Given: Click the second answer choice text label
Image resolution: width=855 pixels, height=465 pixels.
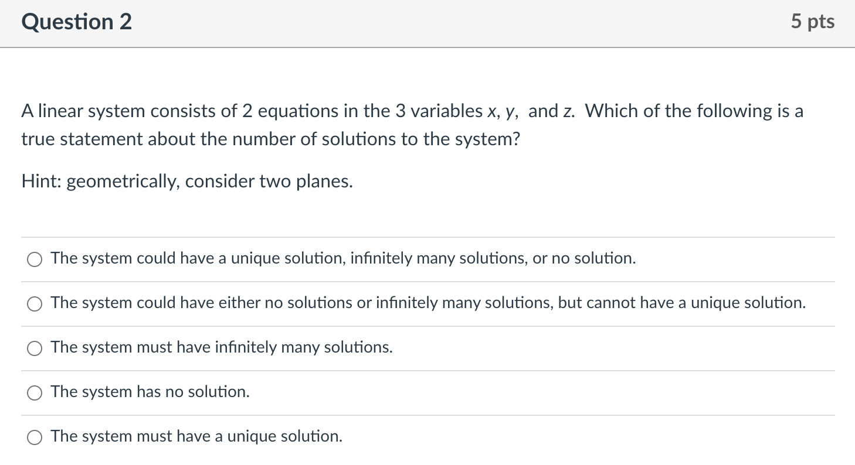Looking at the screenshot, I should click(428, 303).
